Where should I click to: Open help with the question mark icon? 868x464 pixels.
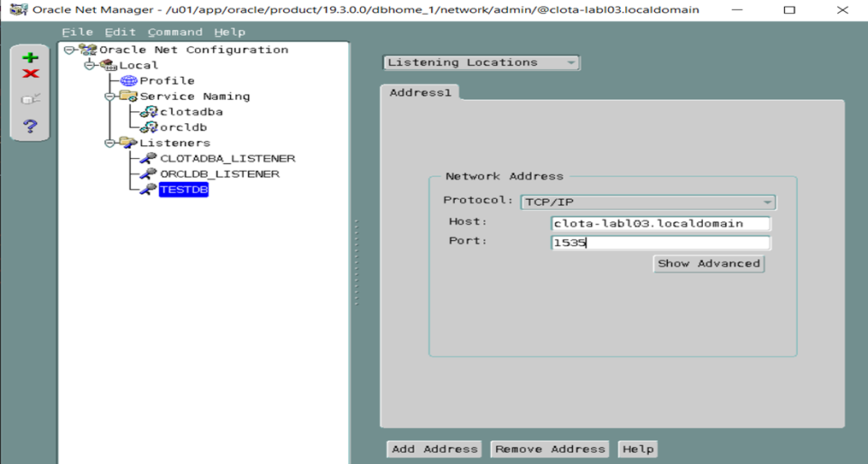[x=31, y=126]
